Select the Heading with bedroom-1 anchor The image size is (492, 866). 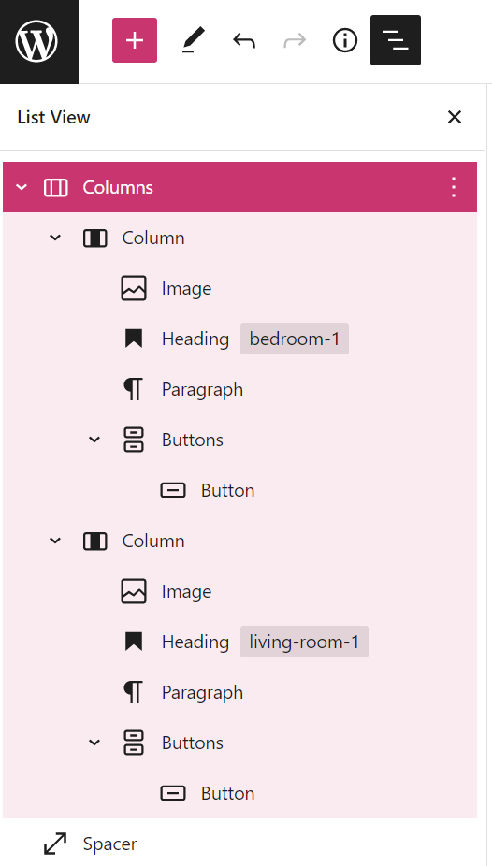[239, 339]
